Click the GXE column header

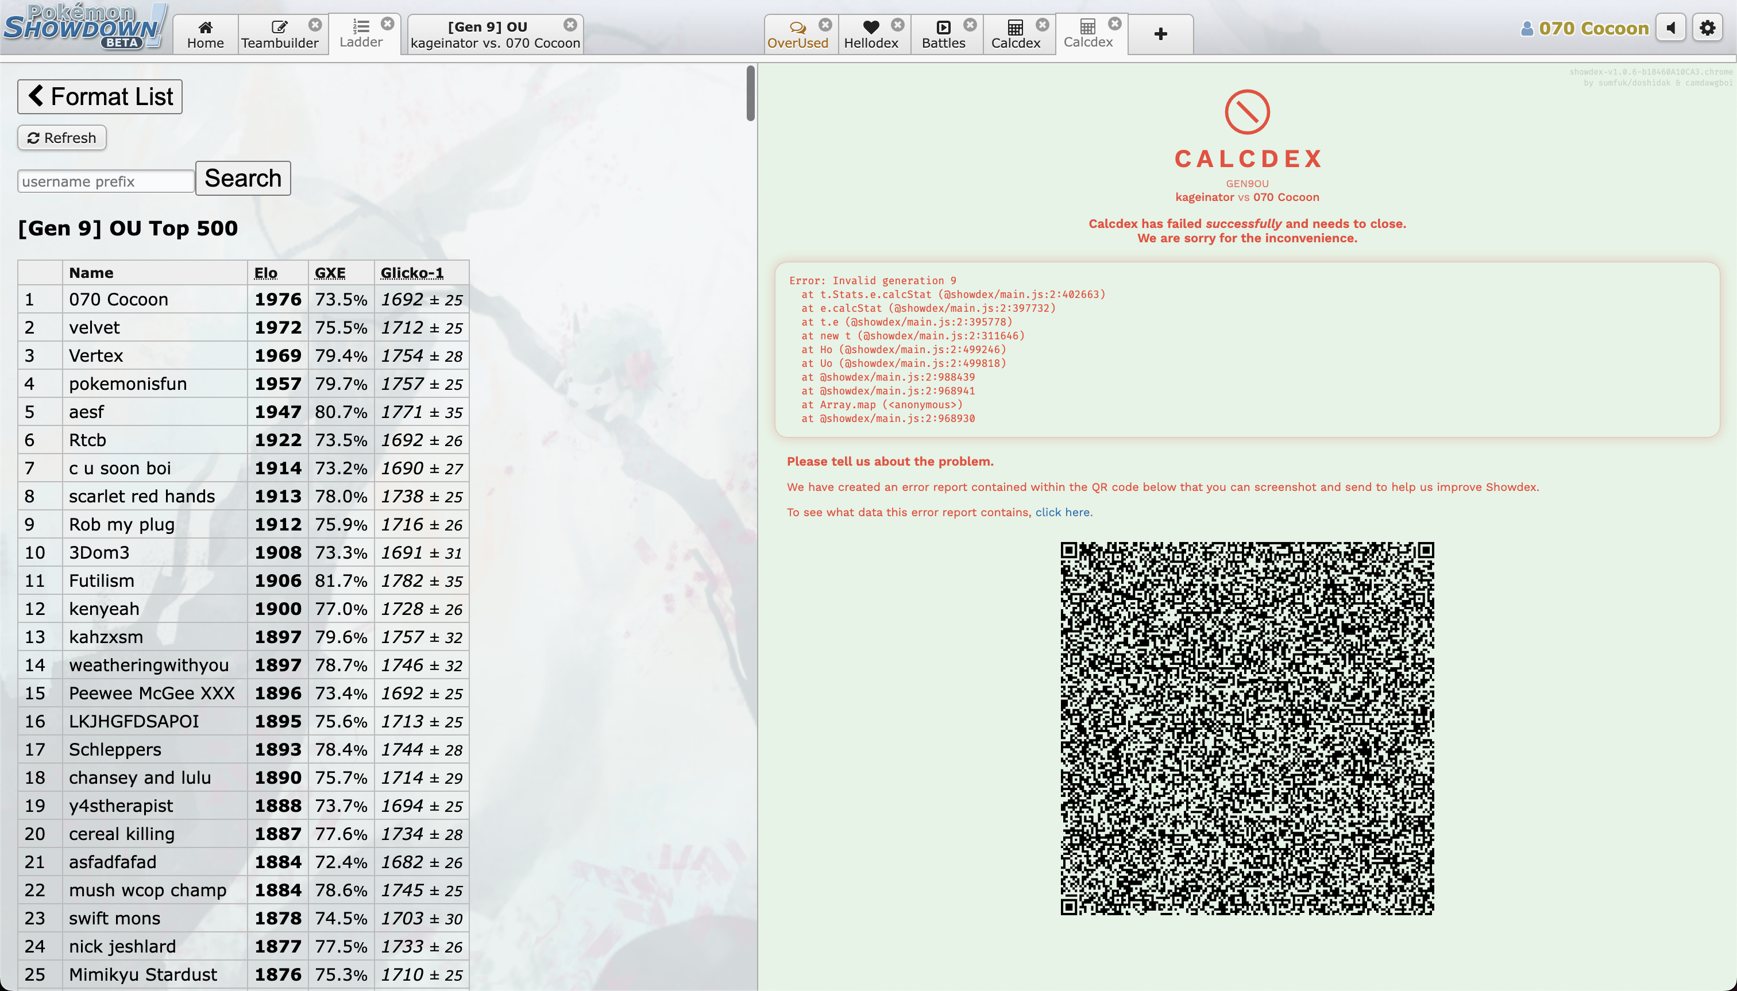click(x=330, y=273)
